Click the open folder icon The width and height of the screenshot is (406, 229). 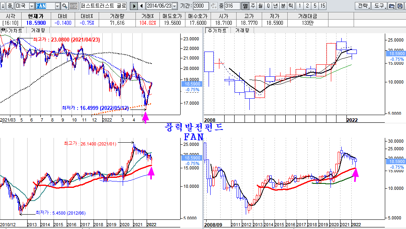tap(392, 6)
